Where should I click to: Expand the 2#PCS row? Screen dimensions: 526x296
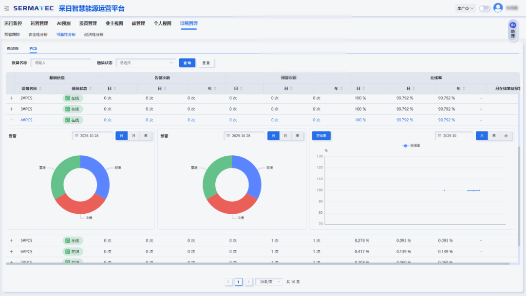[11, 98]
